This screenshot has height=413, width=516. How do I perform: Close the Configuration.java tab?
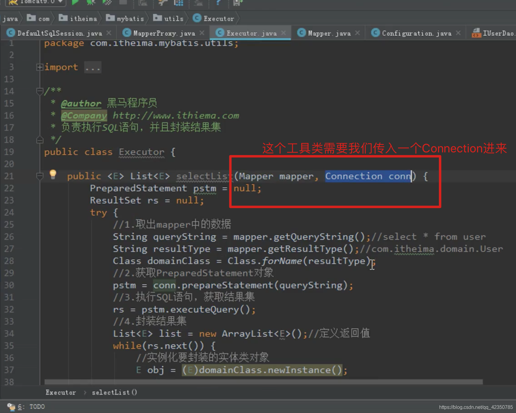[x=458, y=33]
